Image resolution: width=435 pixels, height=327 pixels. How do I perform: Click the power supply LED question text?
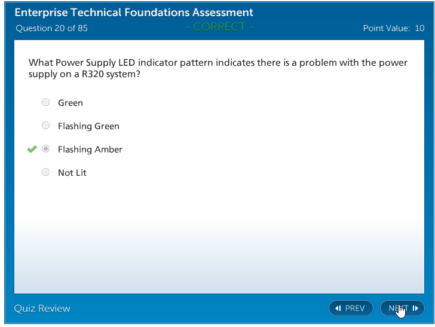(x=217, y=68)
